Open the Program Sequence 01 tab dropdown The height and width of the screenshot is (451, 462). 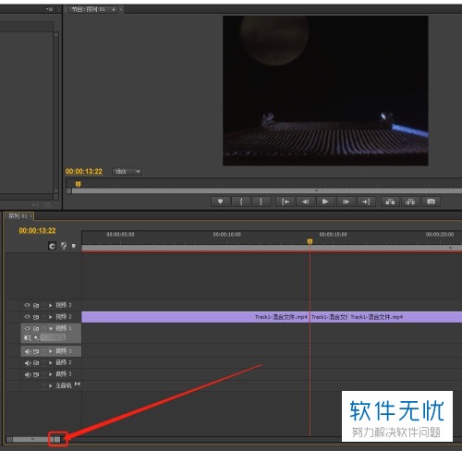point(114,10)
